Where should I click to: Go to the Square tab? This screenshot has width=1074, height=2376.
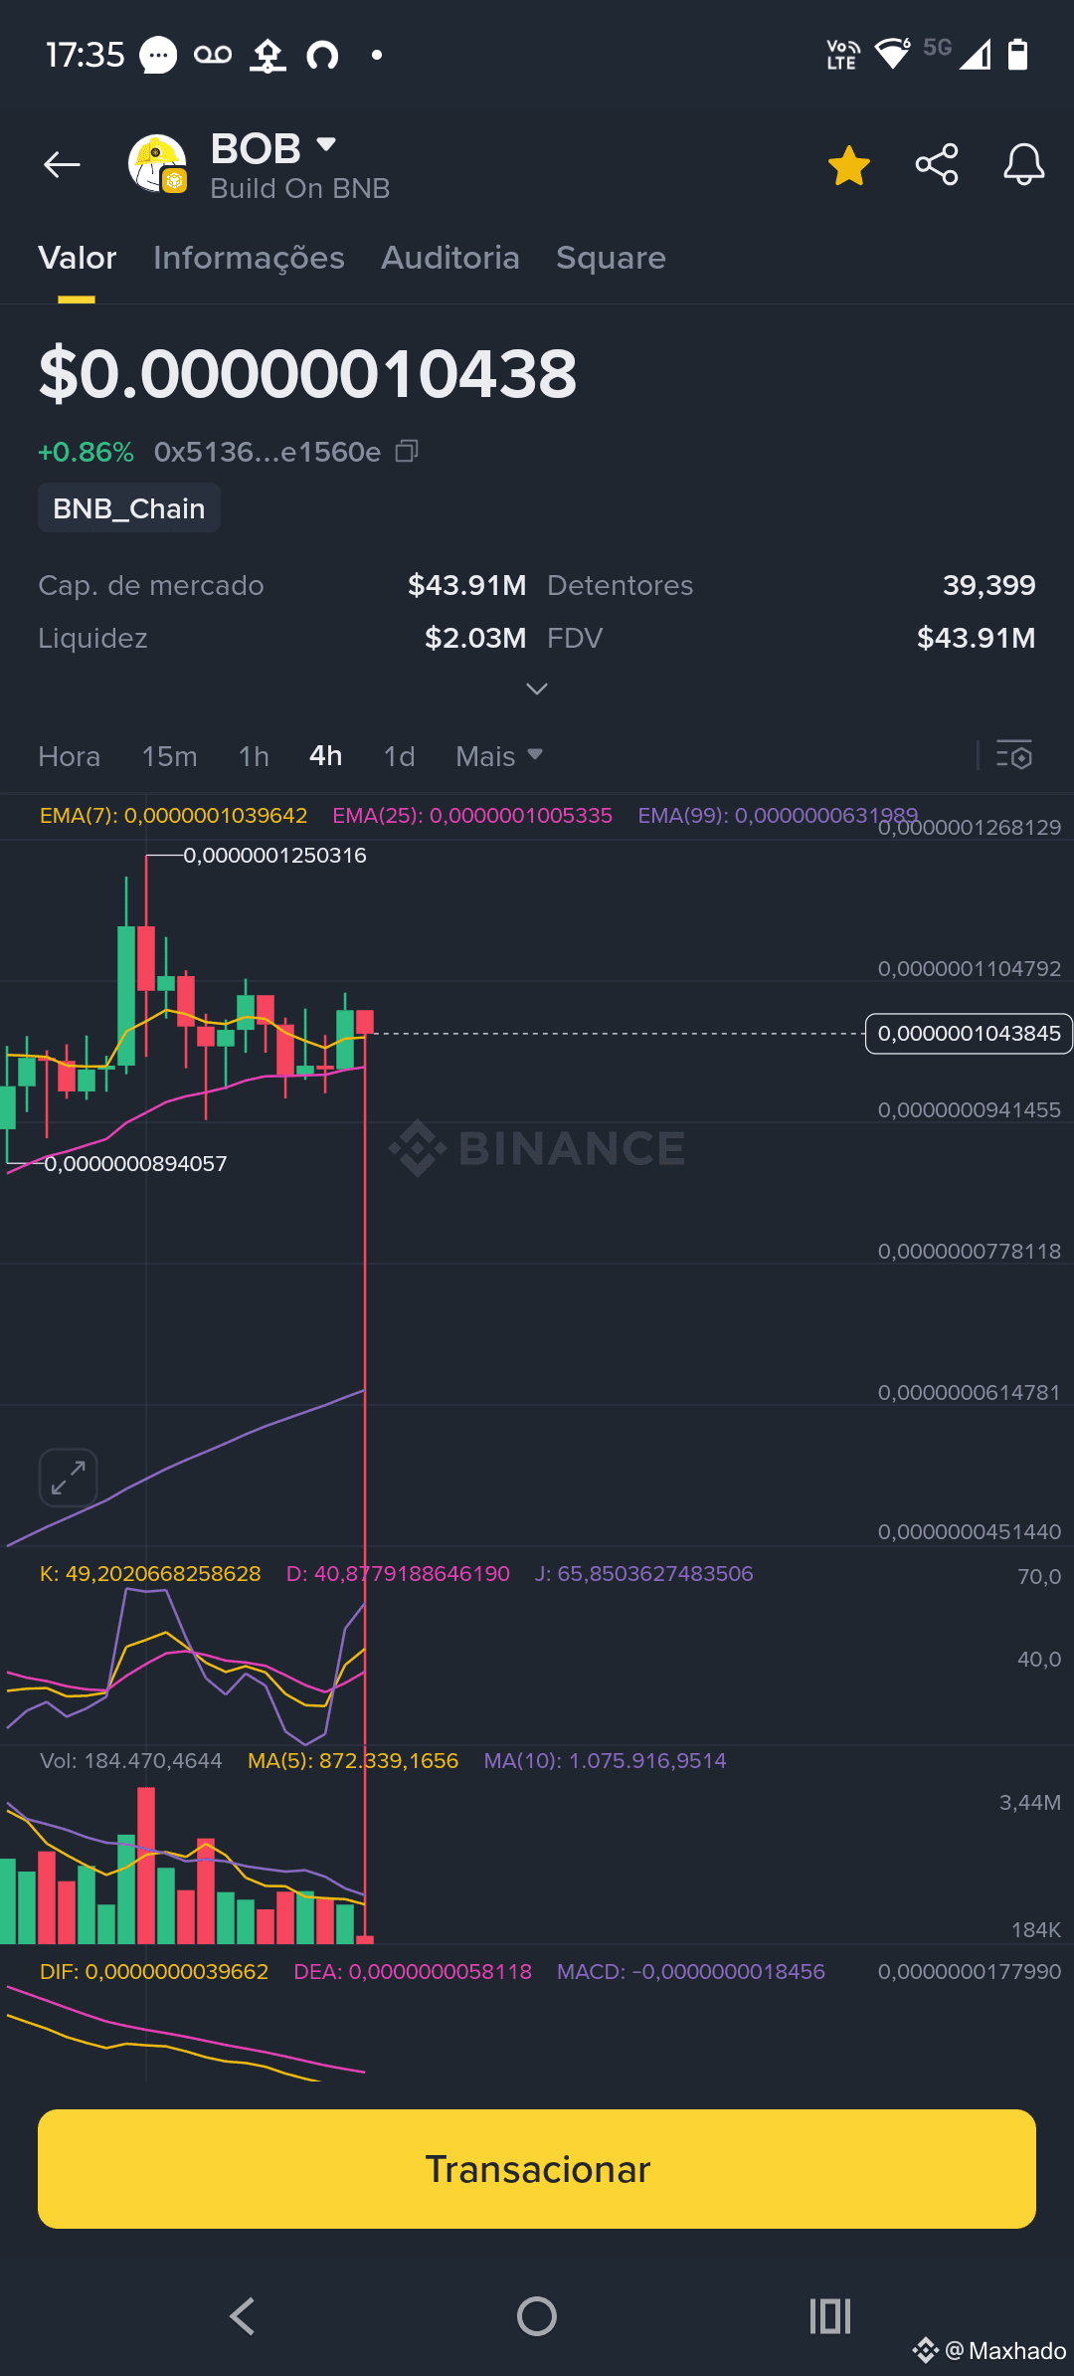[x=611, y=258]
